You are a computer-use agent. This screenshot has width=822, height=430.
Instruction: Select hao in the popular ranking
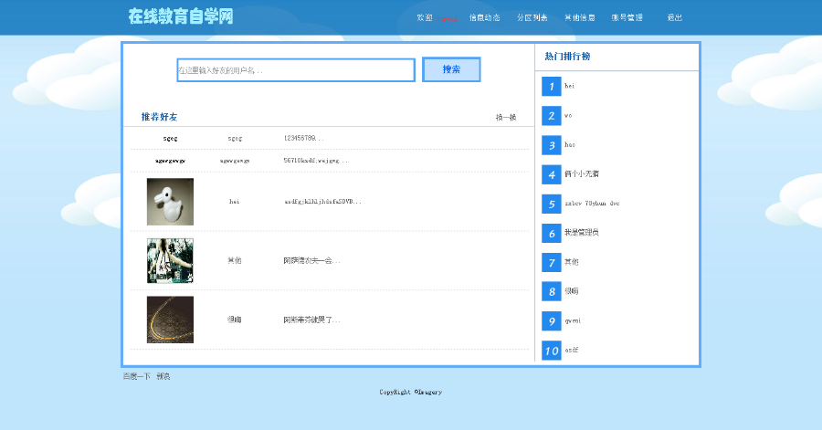point(570,145)
